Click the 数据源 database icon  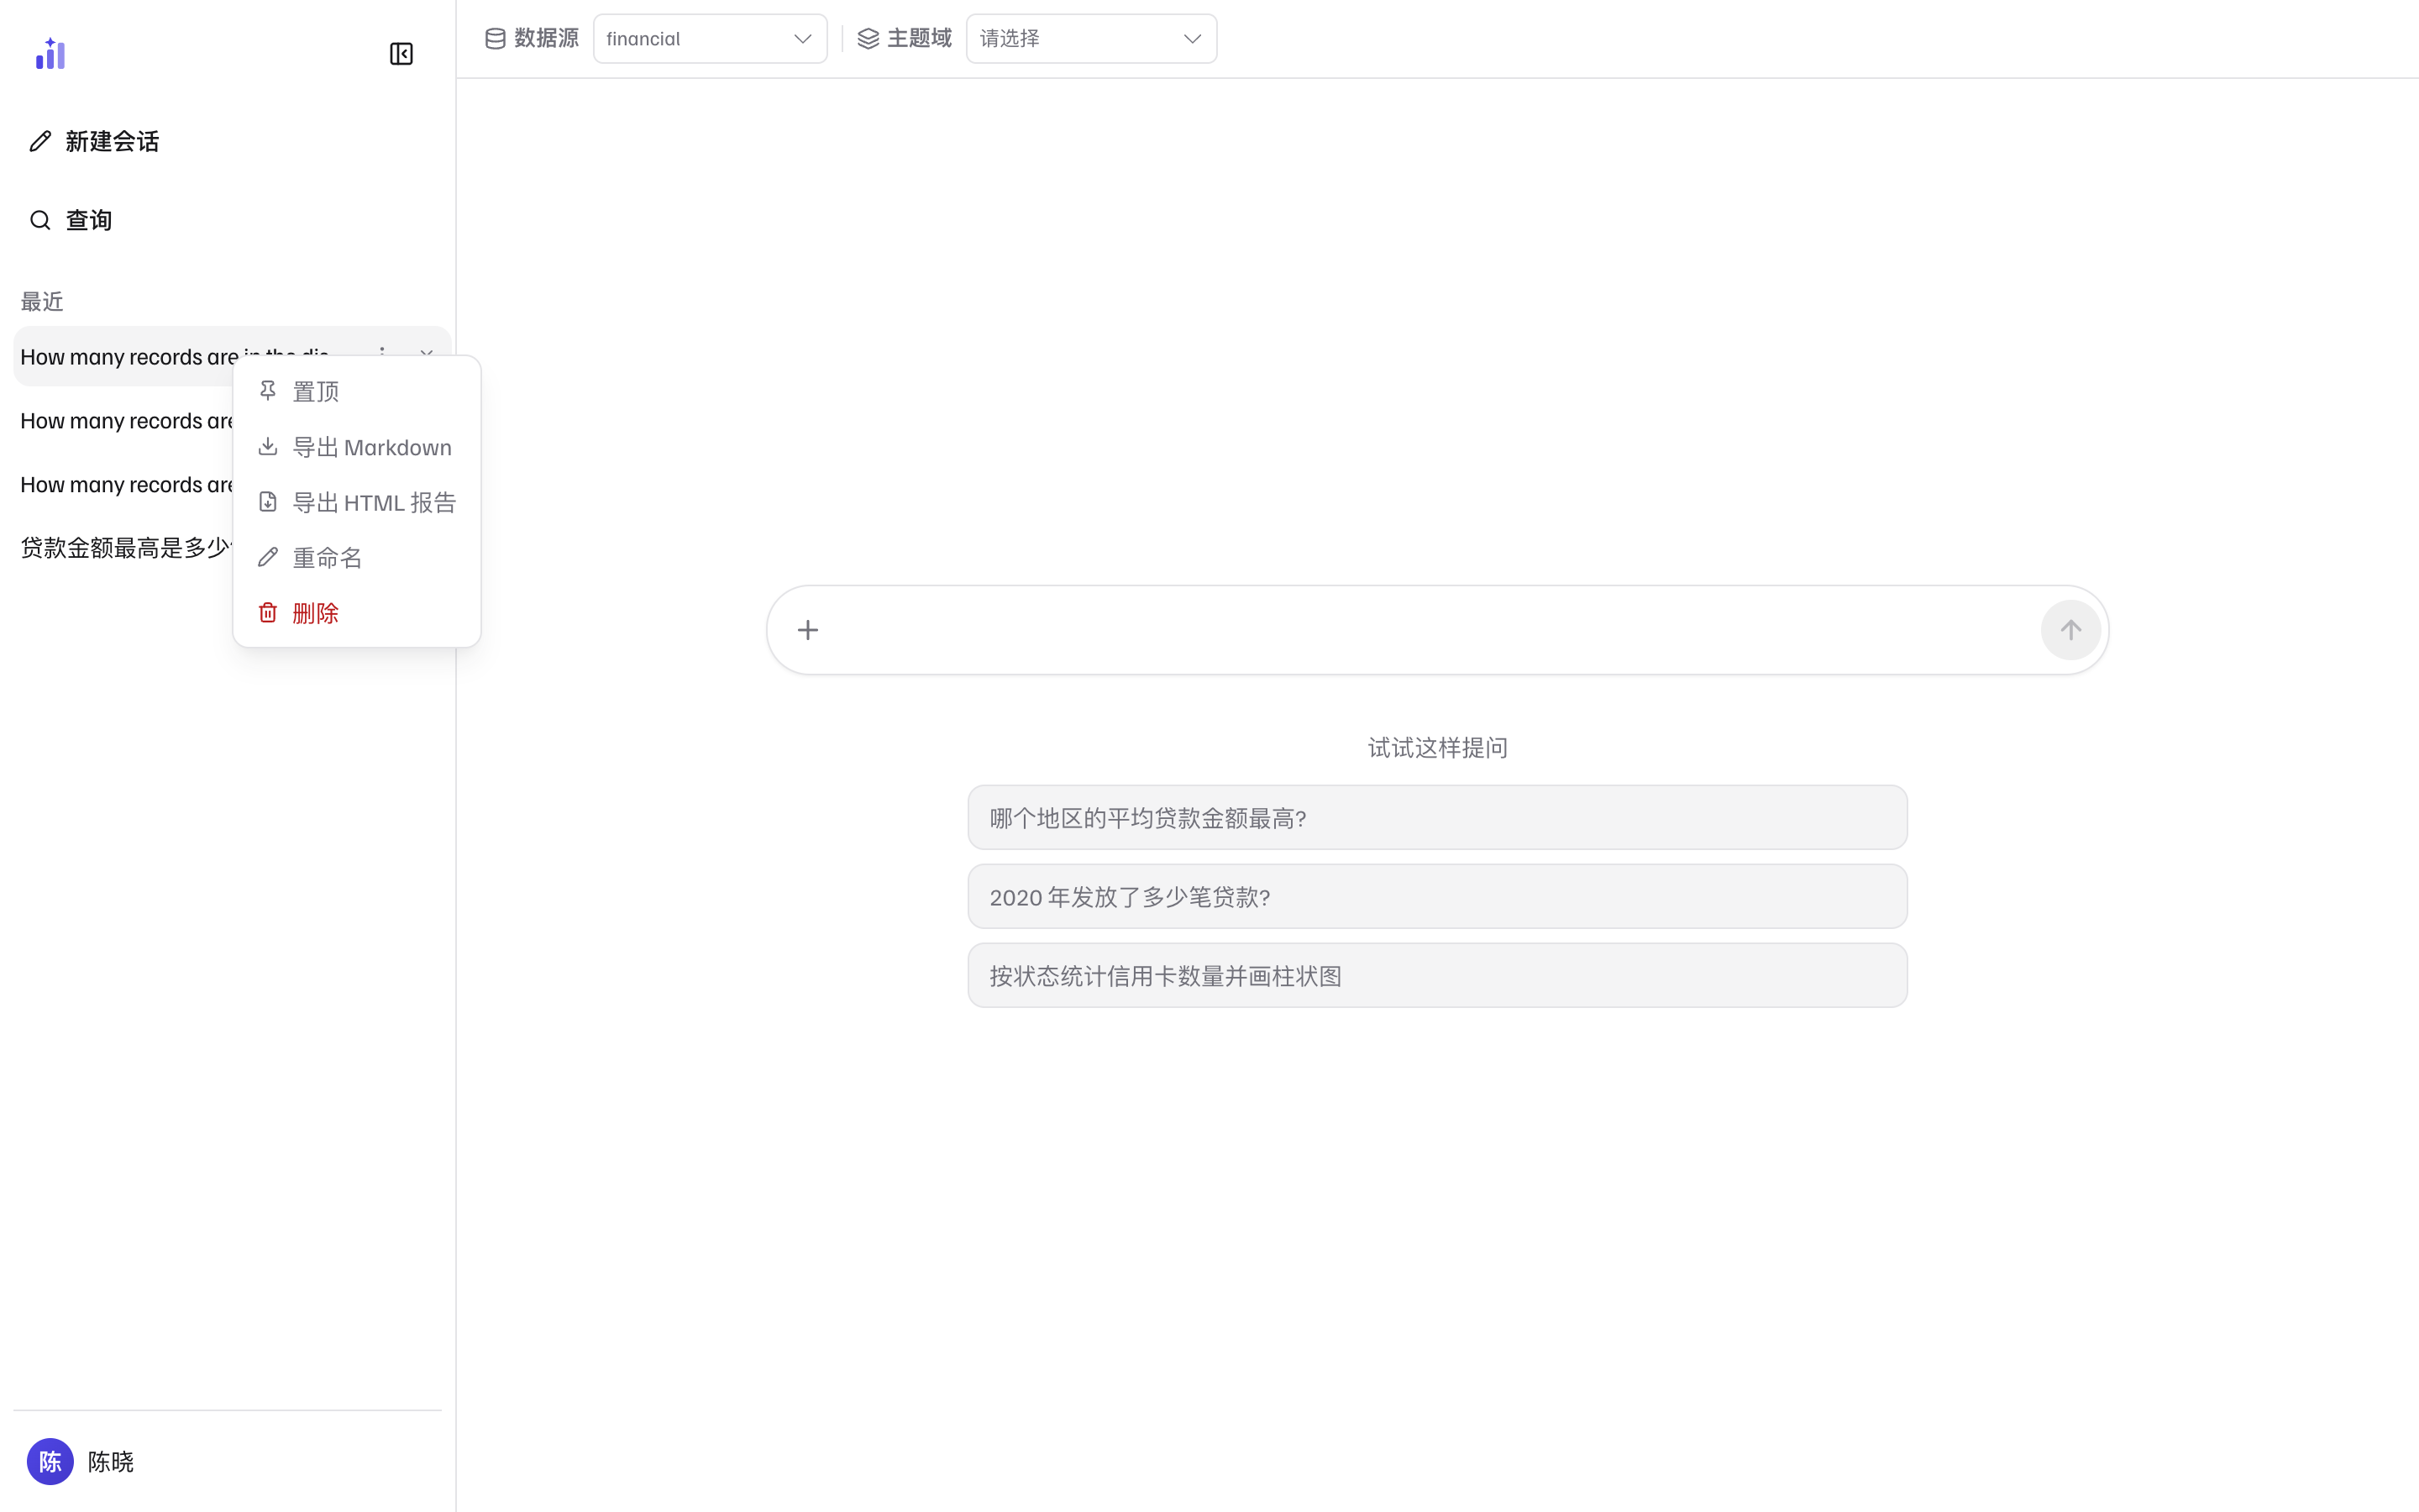point(495,39)
